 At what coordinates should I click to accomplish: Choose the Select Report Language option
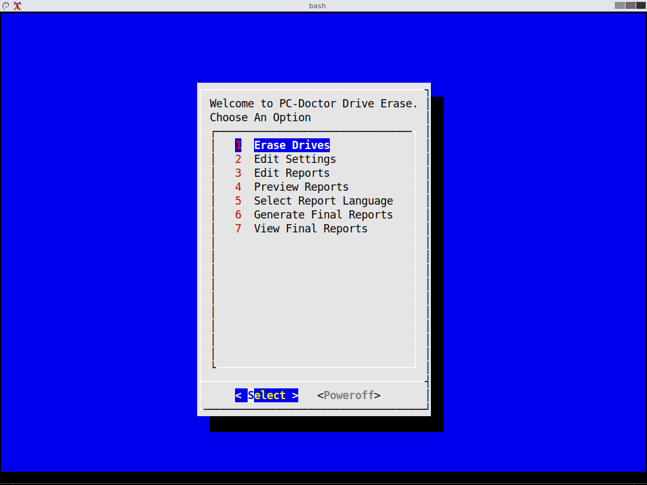point(323,200)
